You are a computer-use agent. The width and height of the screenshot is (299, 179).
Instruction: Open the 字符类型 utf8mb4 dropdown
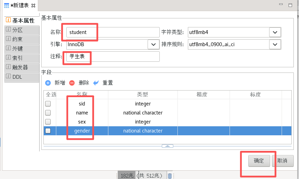(x=275, y=32)
